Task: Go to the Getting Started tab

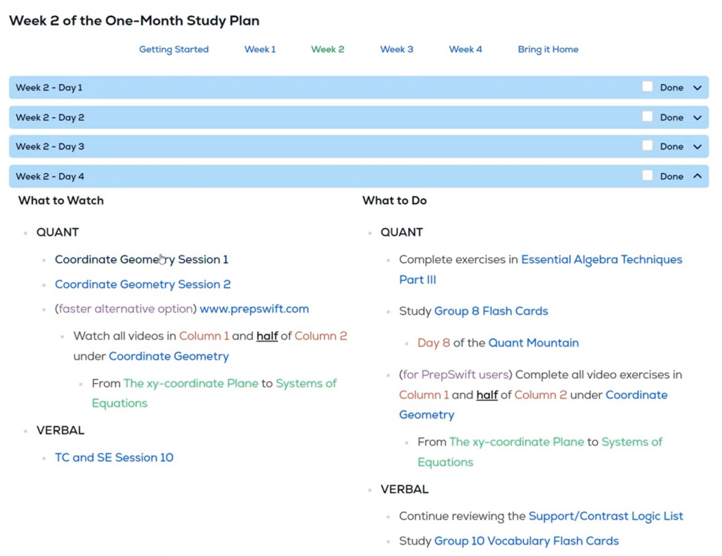Action: tap(173, 49)
